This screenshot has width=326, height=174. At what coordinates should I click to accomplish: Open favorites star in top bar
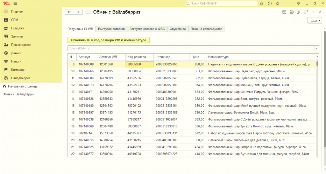278,3
